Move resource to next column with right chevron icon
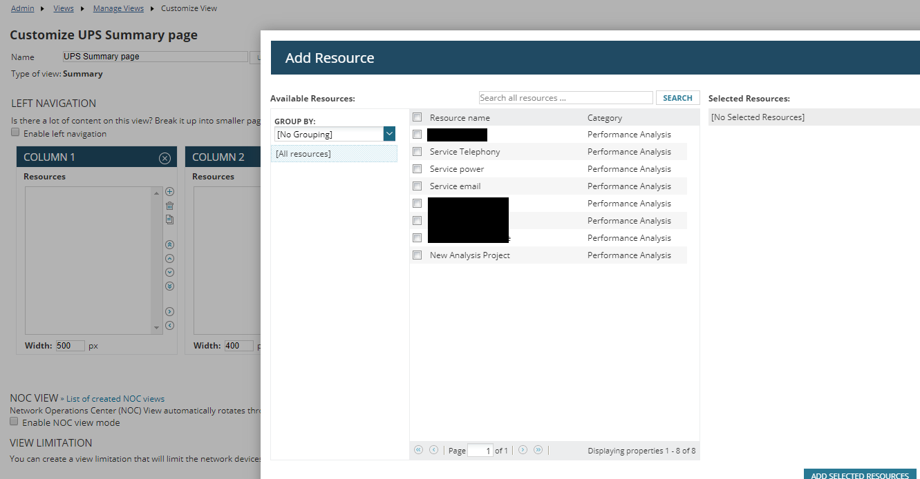 point(170,312)
